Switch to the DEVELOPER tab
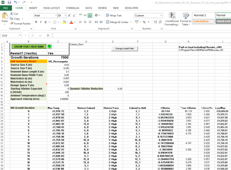 click(x=131, y=8)
